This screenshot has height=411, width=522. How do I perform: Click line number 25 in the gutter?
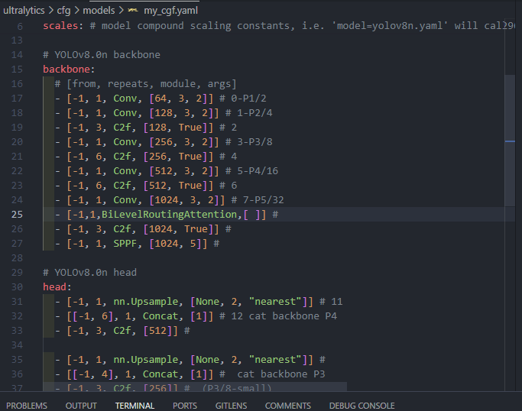pos(18,215)
